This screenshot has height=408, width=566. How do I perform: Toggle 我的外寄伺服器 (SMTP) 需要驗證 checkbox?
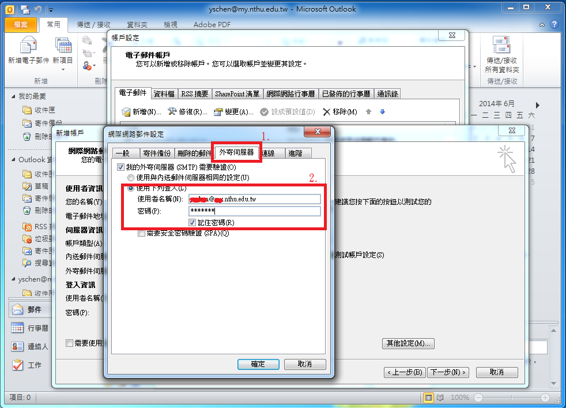(x=120, y=167)
